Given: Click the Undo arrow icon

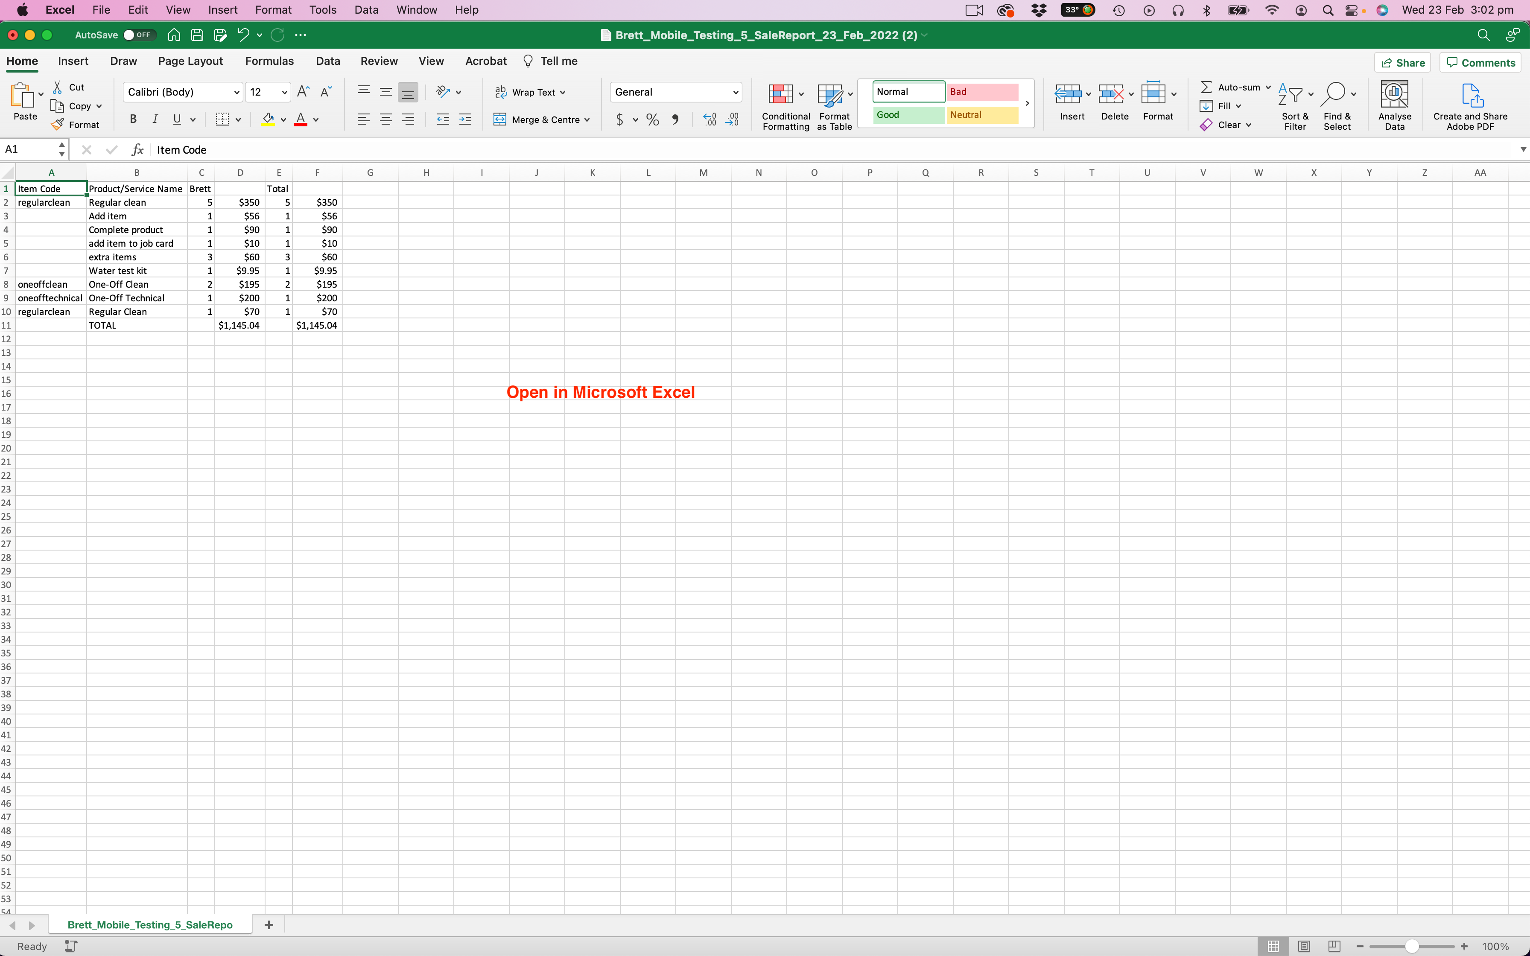Looking at the screenshot, I should point(243,35).
